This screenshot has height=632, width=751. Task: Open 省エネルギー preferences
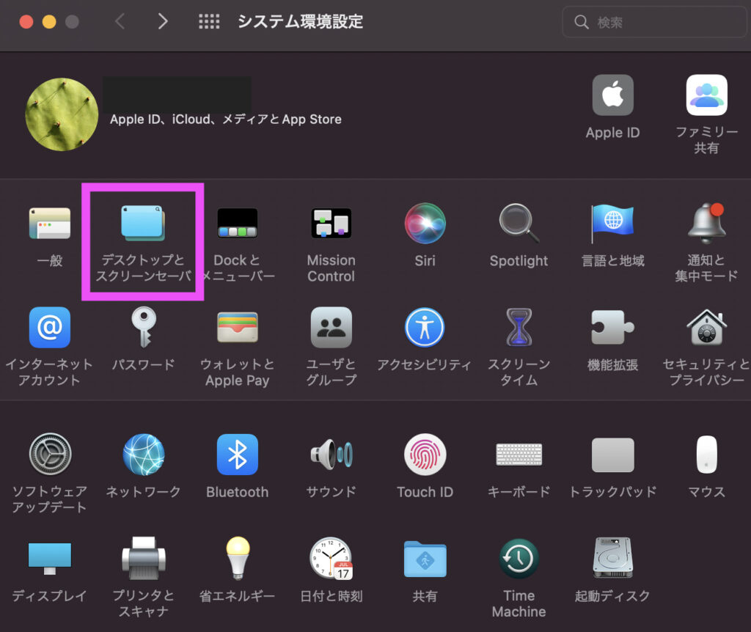point(238,559)
